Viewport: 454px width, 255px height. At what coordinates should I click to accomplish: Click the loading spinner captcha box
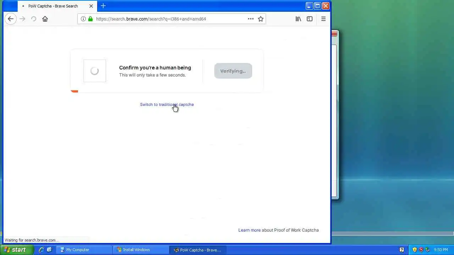95,71
